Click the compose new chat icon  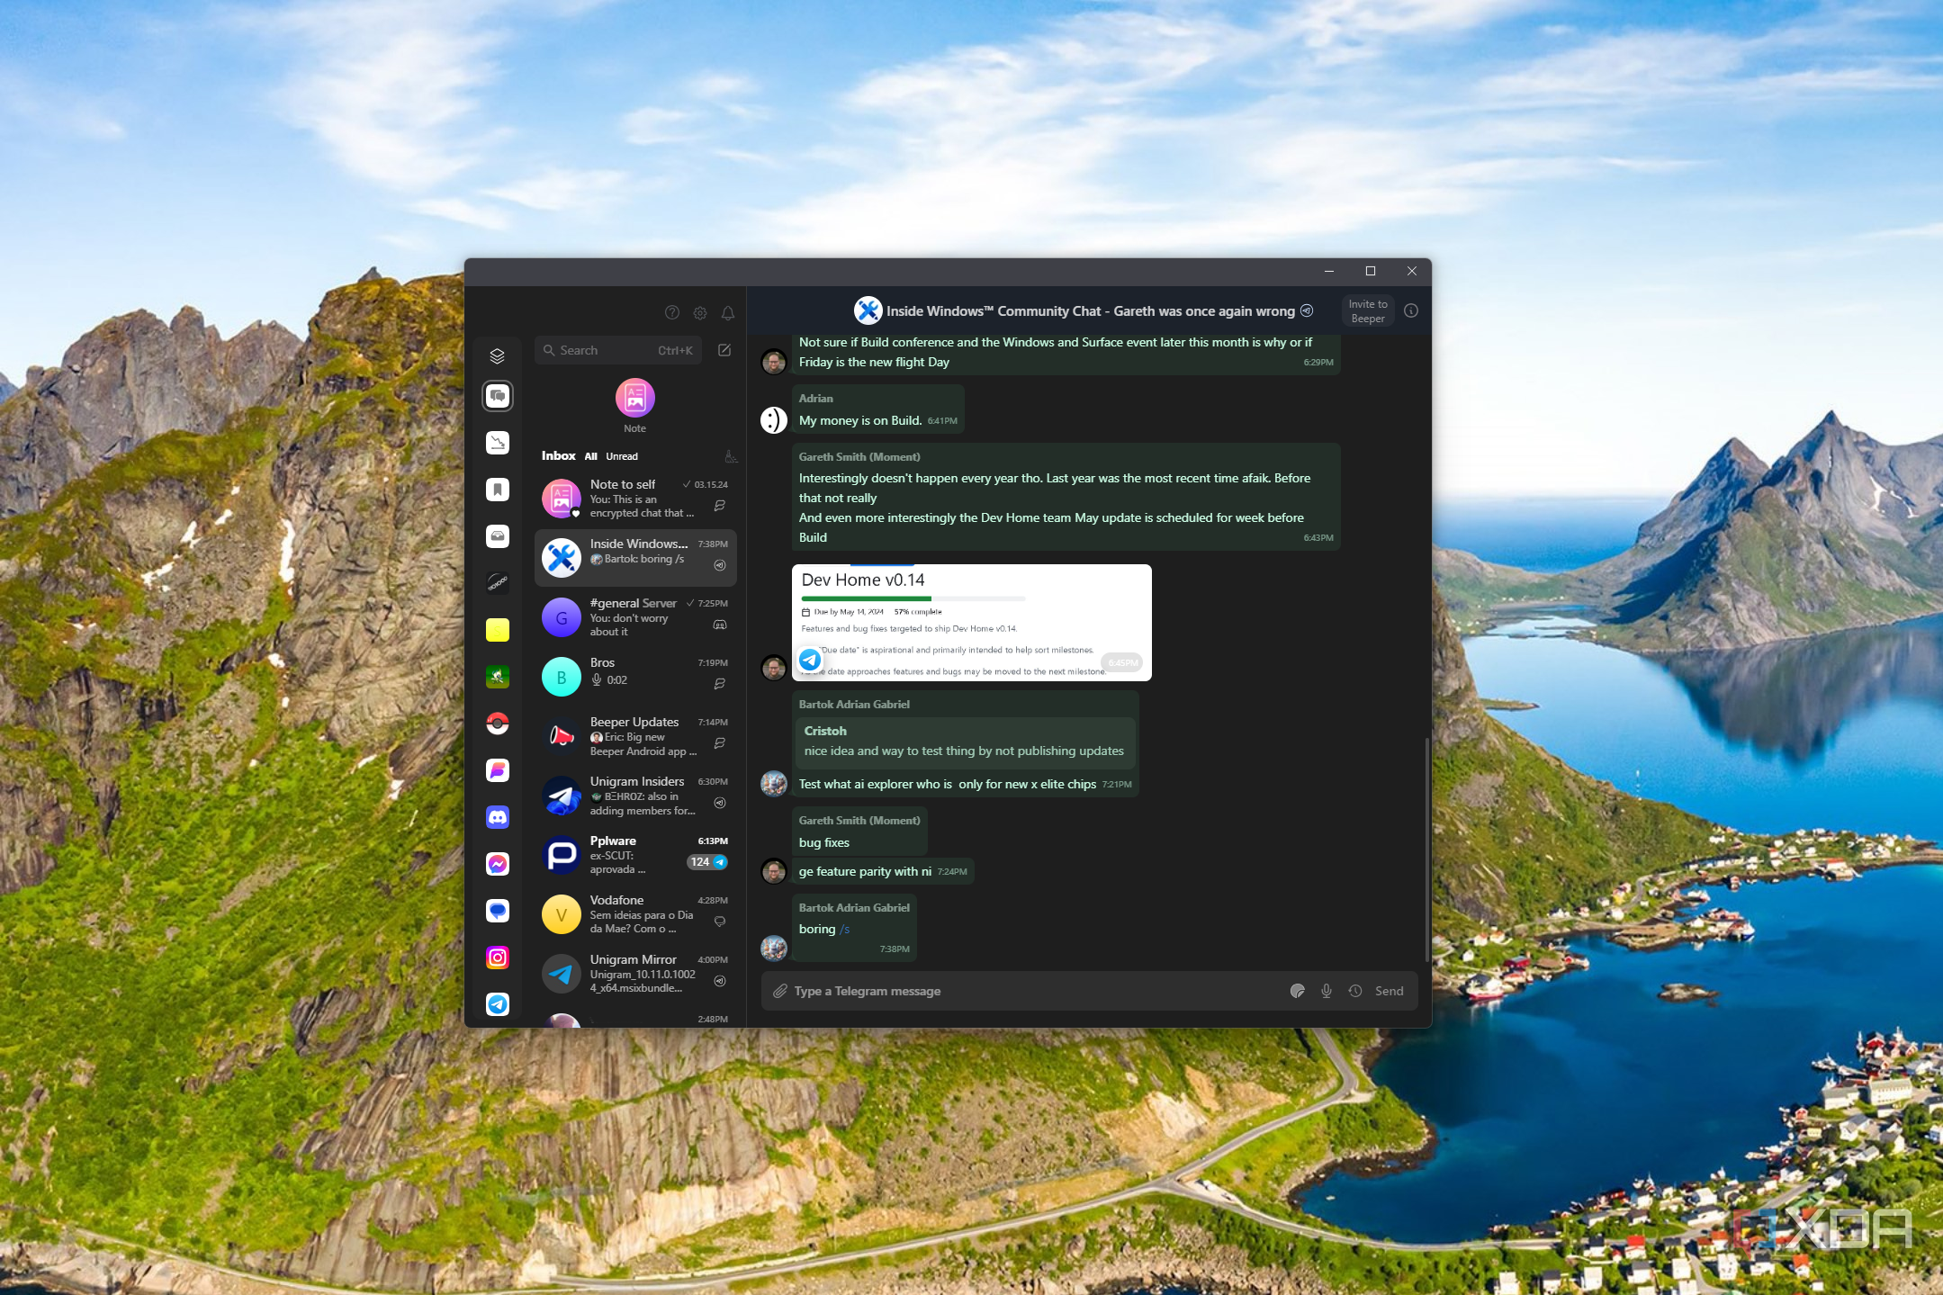click(x=724, y=350)
